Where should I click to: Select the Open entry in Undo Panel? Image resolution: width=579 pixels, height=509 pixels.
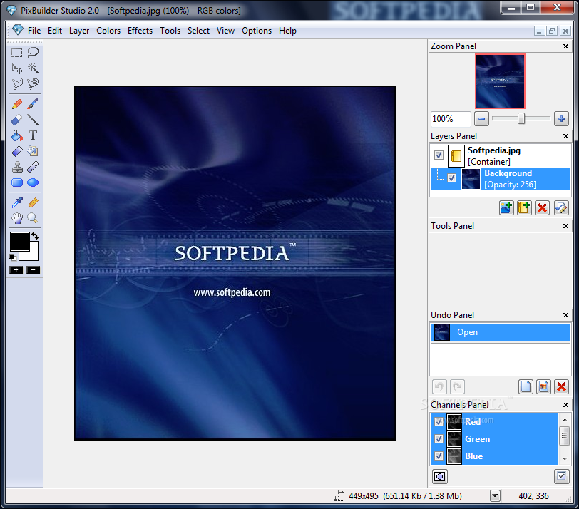point(501,332)
